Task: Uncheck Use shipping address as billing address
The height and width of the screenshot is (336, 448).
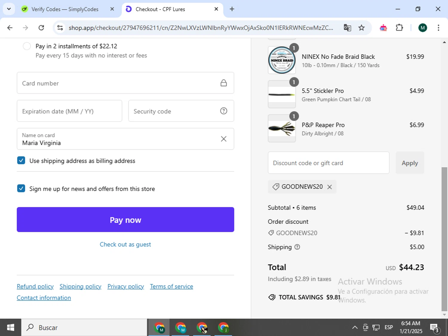Action: click(21, 160)
